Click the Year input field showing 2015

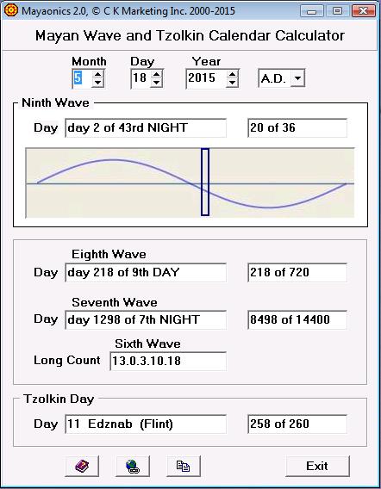[206, 78]
